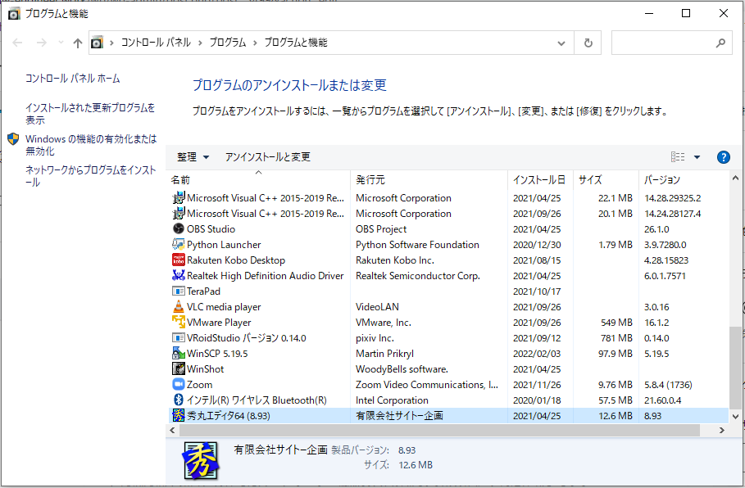Open the help question mark icon

coord(723,157)
